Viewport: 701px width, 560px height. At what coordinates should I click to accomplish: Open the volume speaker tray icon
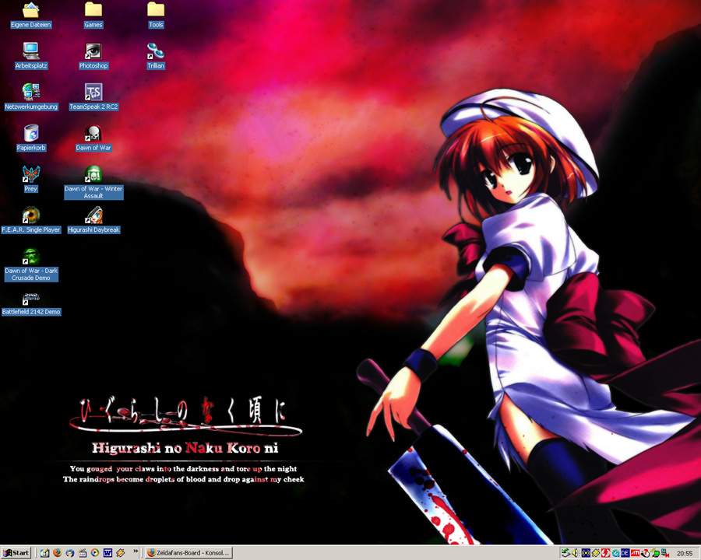(x=576, y=553)
